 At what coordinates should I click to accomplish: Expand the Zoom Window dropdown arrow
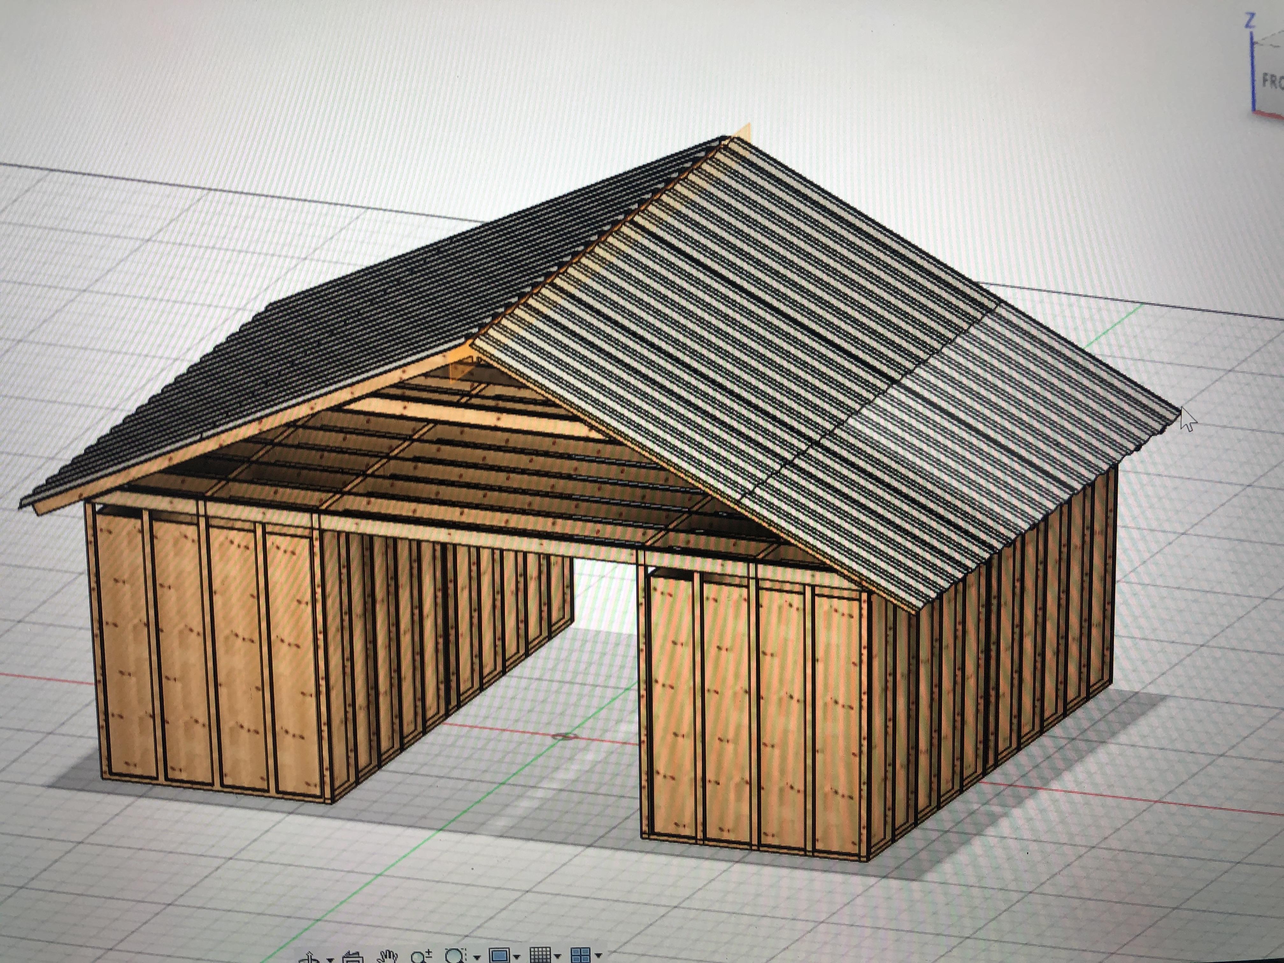click(477, 957)
